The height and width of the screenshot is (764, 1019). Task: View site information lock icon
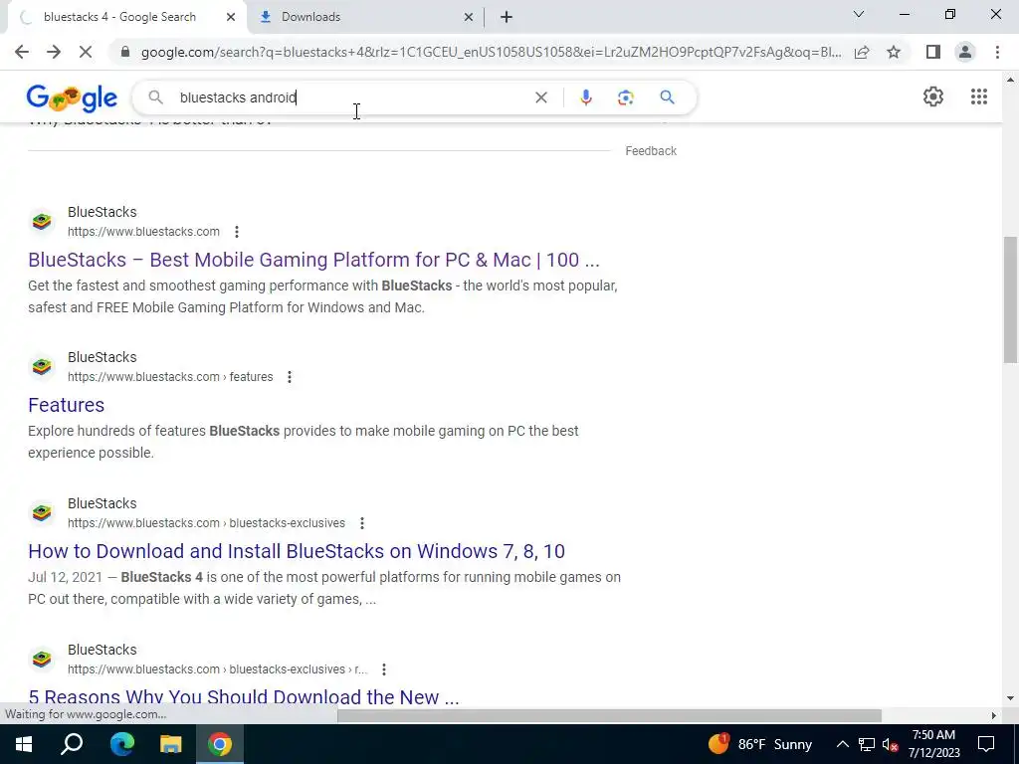coord(125,52)
